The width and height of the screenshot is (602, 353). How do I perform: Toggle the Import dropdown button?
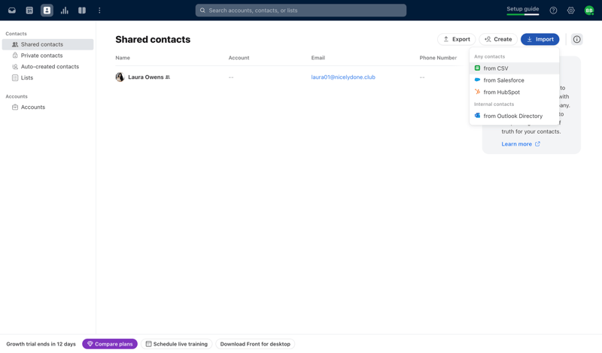tap(540, 39)
